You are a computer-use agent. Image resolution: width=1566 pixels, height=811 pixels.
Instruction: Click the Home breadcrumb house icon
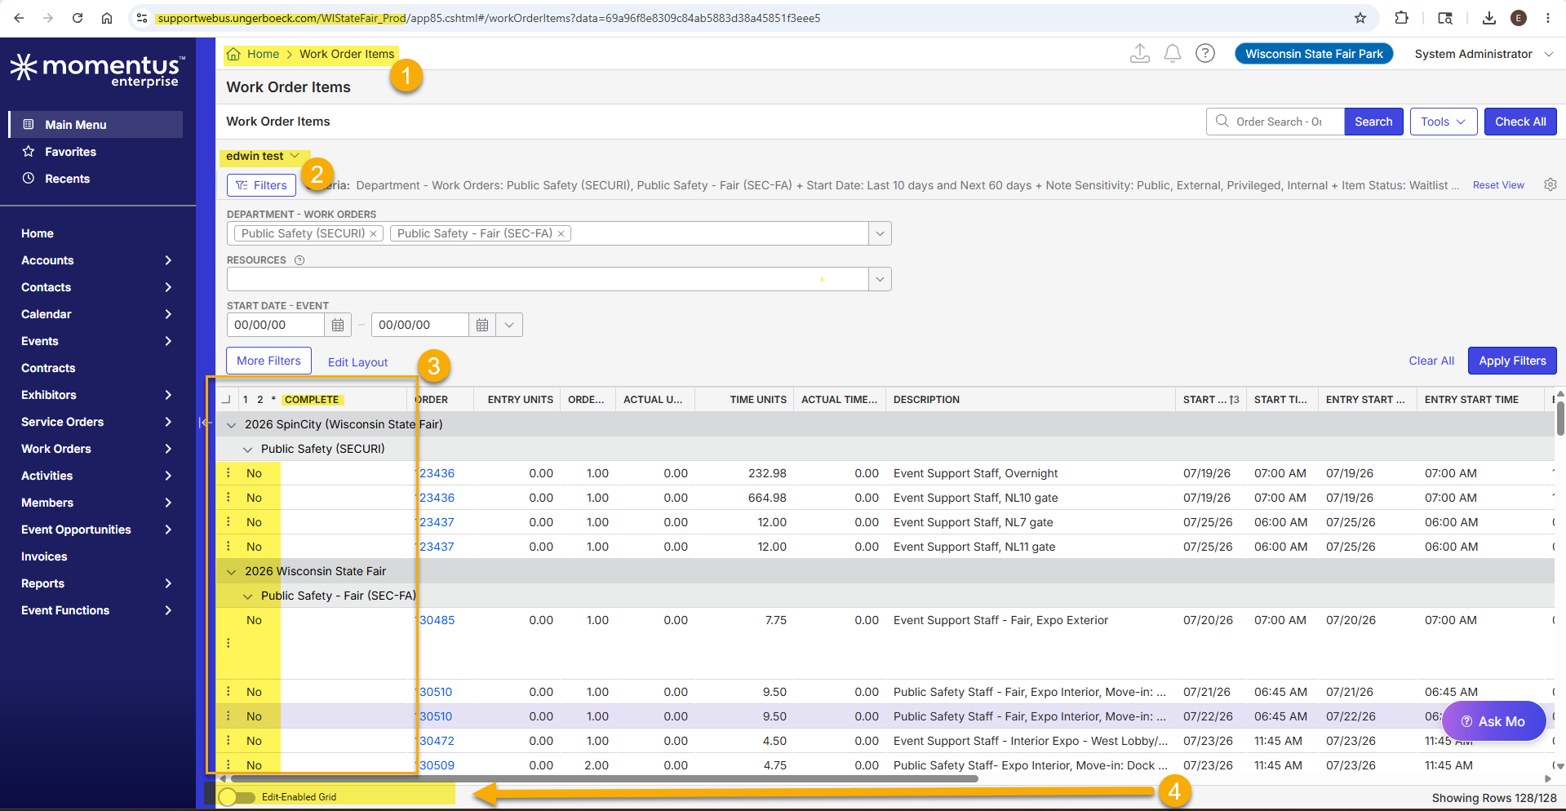[x=233, y=54]
